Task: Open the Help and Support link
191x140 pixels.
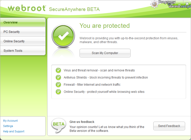Action: 14,131
